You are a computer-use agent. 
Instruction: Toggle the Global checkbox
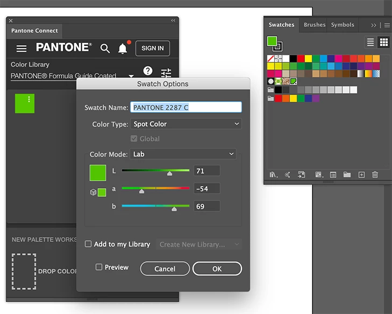point(134,139)
